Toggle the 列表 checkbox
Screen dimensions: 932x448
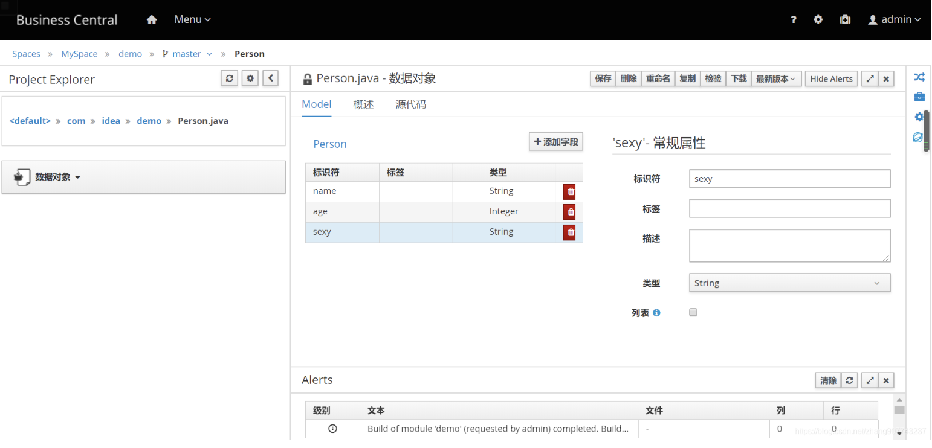click(693, 312)
